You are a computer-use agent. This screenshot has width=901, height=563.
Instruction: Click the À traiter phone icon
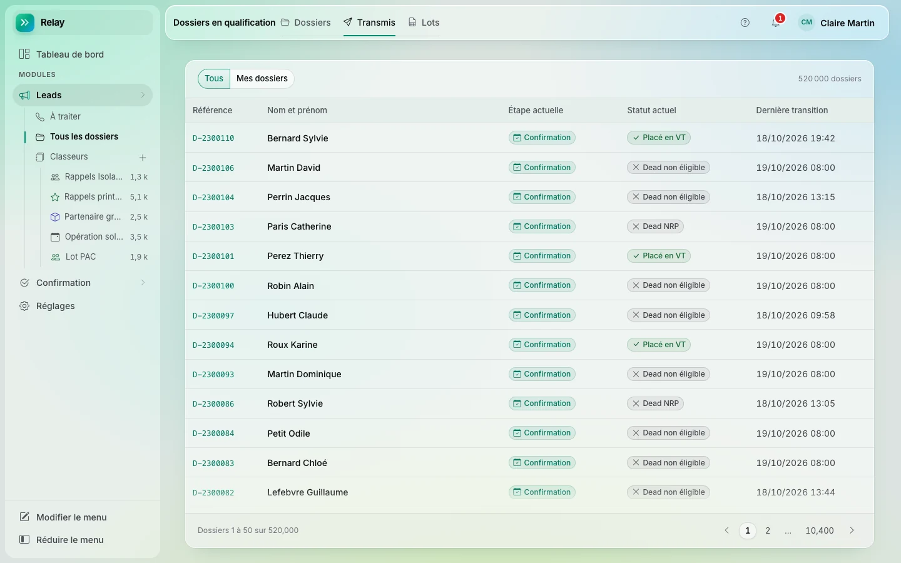40,117
